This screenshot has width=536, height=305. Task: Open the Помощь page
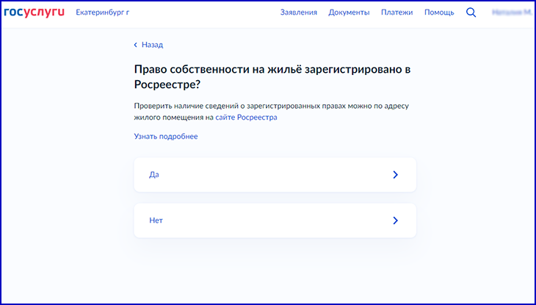click(x=439, y=12)
